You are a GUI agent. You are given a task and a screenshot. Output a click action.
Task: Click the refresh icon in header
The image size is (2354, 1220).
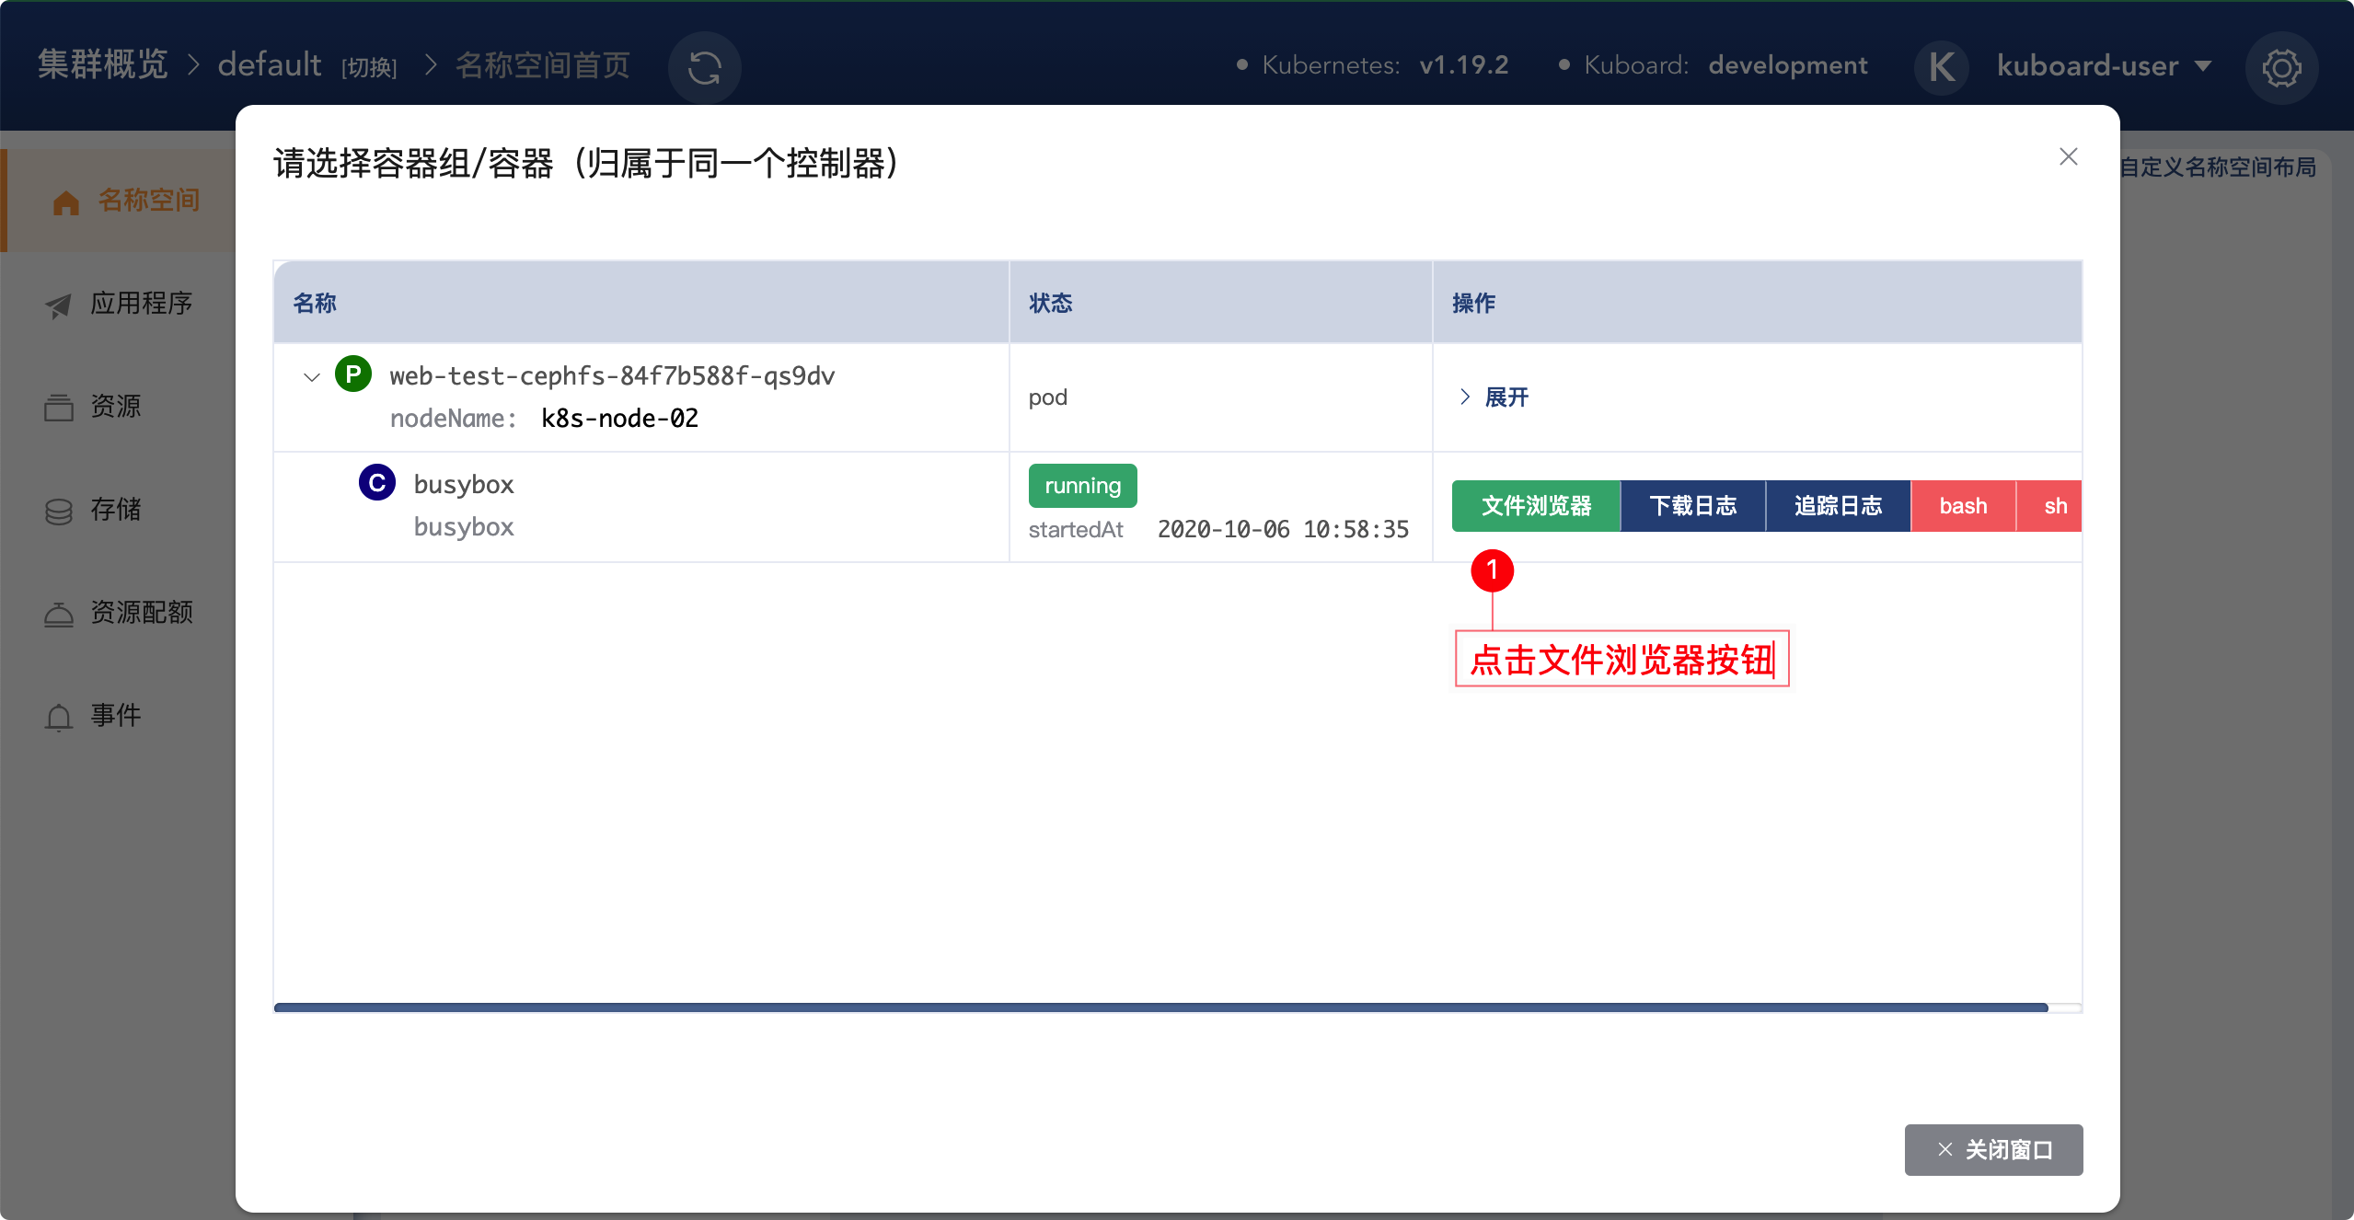click(704, 67)
